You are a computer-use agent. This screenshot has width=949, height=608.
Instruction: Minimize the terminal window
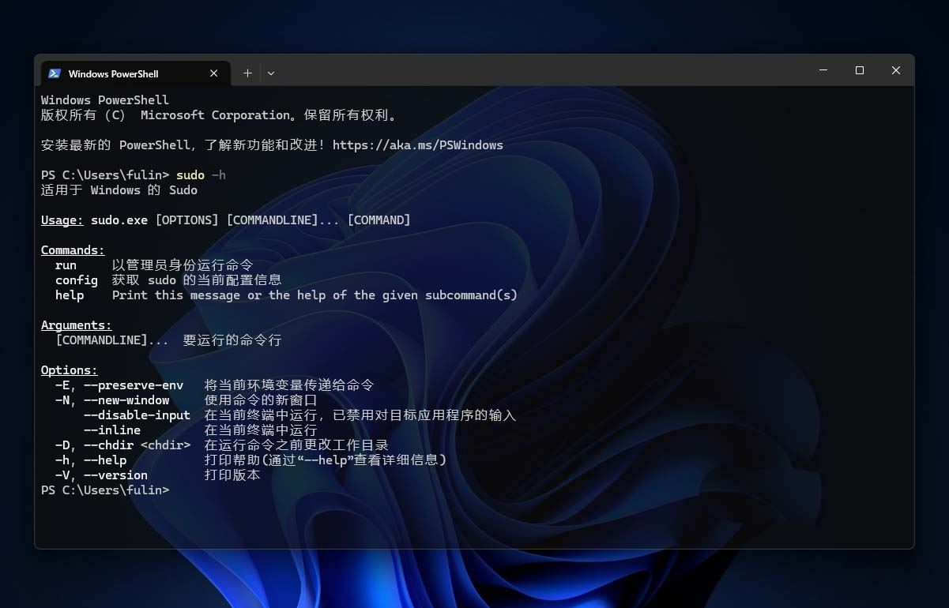[x=823, y=70]
